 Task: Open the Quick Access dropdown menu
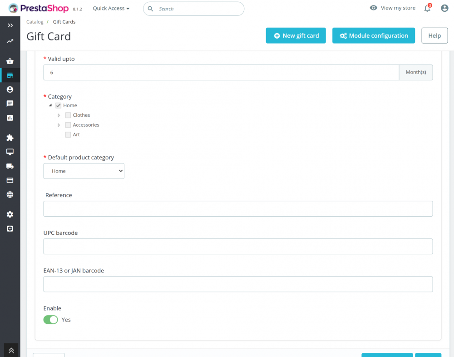[x=111, y=9]
